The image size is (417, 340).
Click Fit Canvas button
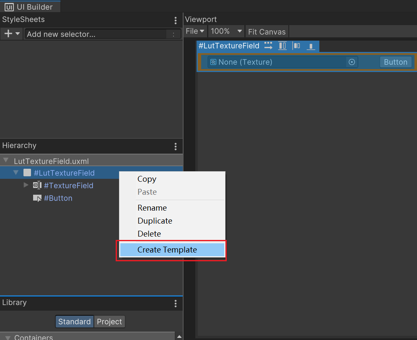coord(267,32)
